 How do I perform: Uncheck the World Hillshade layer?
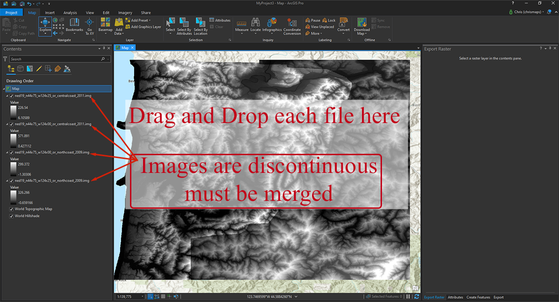[11, 216]
